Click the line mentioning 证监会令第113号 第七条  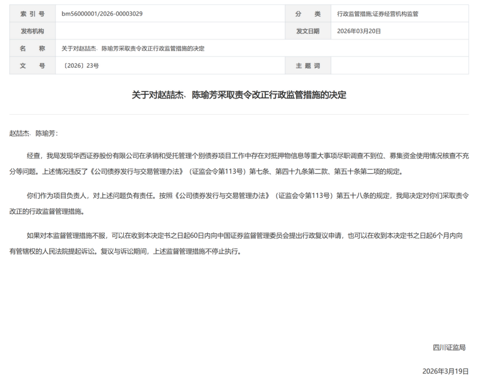206,171
